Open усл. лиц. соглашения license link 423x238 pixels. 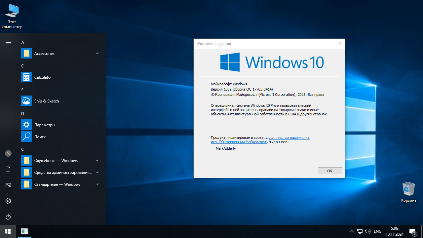pyautogui.click(x=260, y=139)
